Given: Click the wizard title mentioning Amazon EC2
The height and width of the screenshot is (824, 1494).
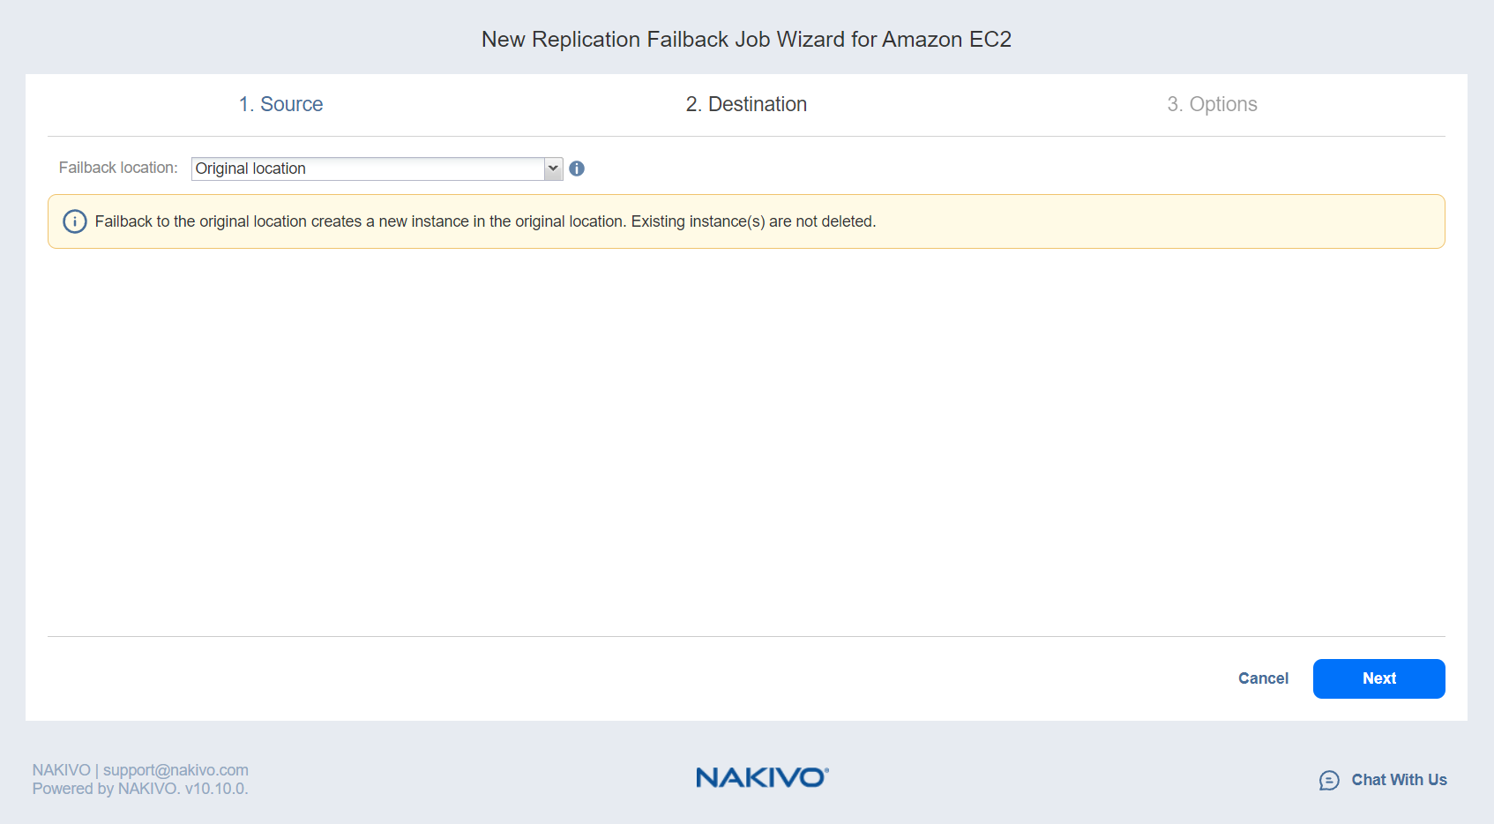Looking at the screenshot, I should [x=746, y=40].
